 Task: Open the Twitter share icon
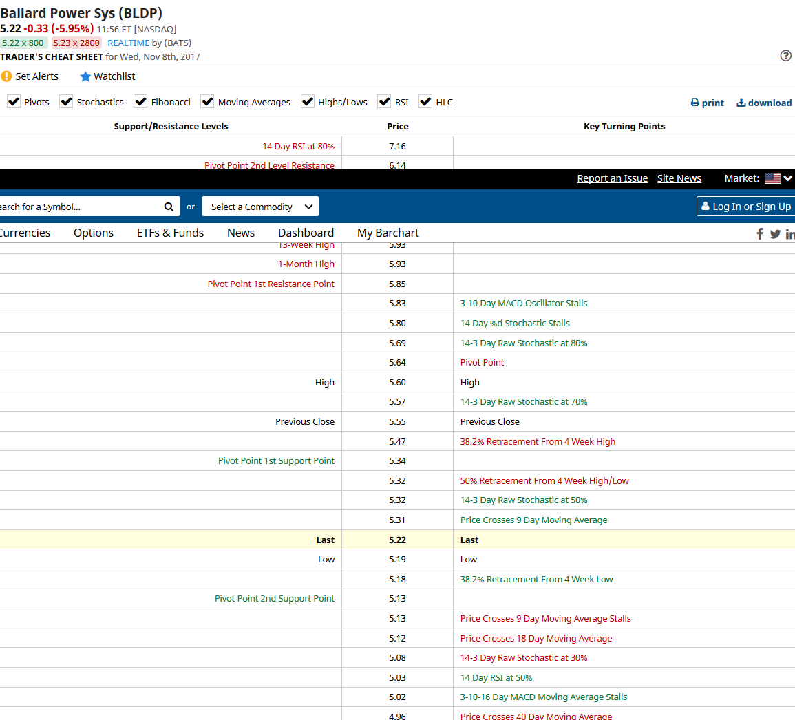775,234
